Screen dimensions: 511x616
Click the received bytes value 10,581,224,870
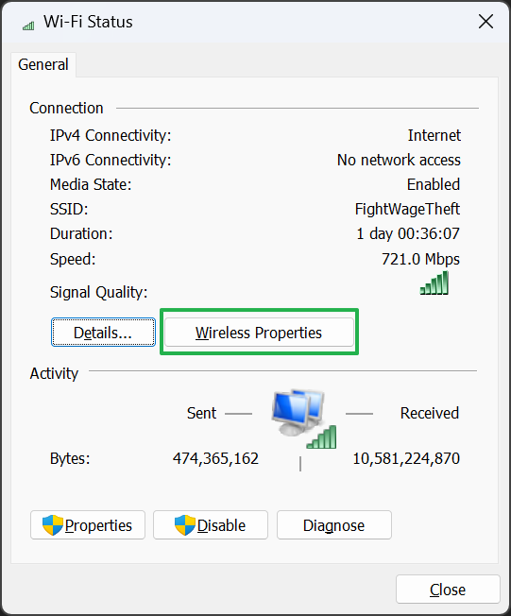click(x=406, y=458)
